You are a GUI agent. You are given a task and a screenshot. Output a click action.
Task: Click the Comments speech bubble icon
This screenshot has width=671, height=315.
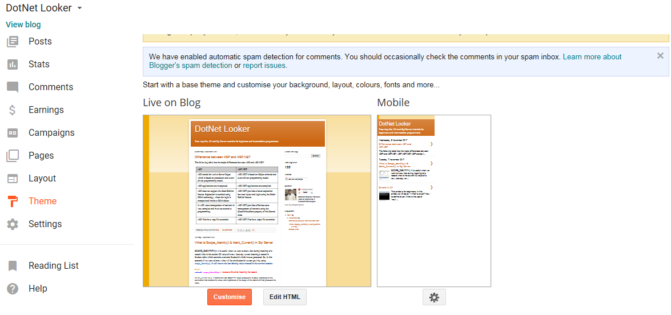coord(13,87)
